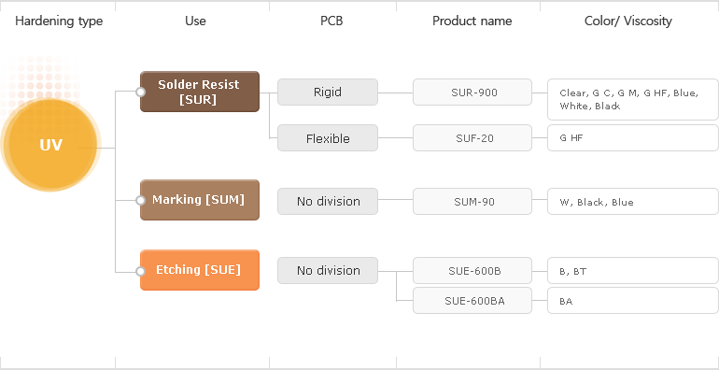The height and width of the screenshot is (370, 719).
Task: Click the Use column header
Action: point(195,21)
